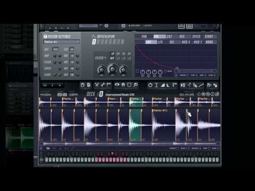Toggle the TEMPO checkbox in envelope panel
The image size is (255, 191).
[165, 71]
